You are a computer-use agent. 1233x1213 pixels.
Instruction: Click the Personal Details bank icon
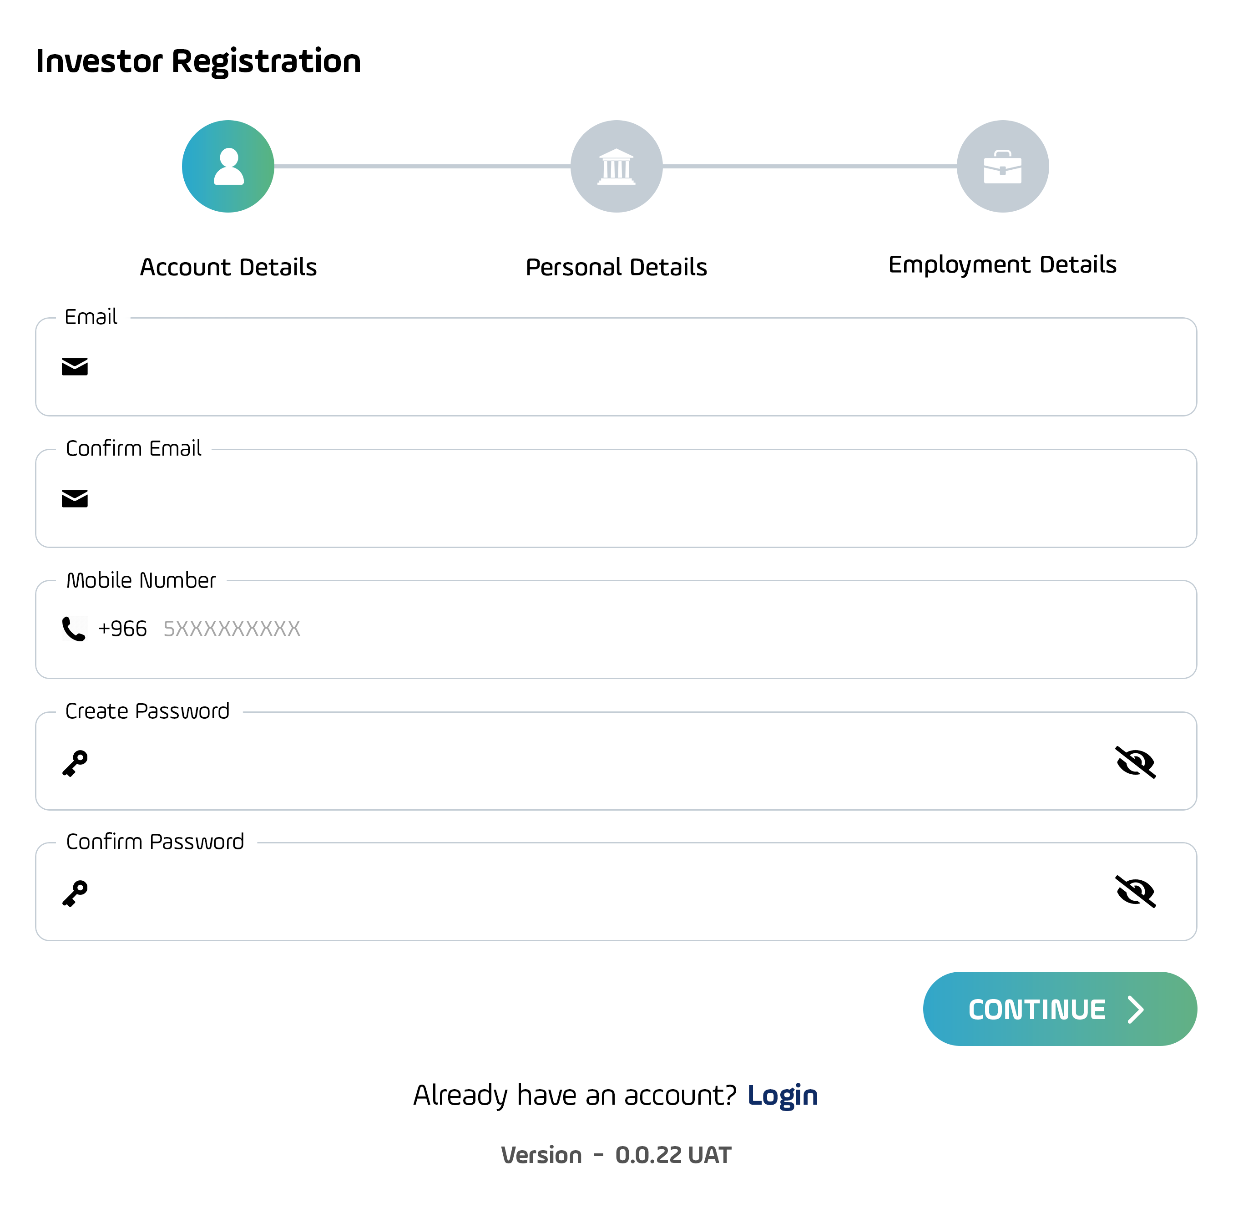point(616,166)
